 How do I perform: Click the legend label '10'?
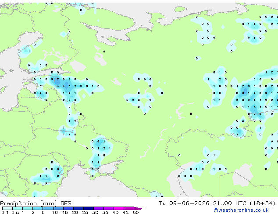tap(55, 212)
